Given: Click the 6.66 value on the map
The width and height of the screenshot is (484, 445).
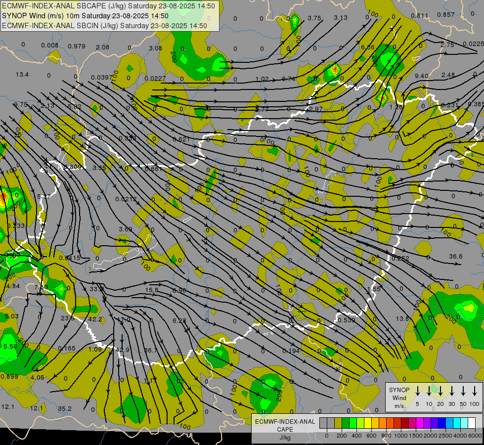Looking at the screenshot, I should (367, 47).
